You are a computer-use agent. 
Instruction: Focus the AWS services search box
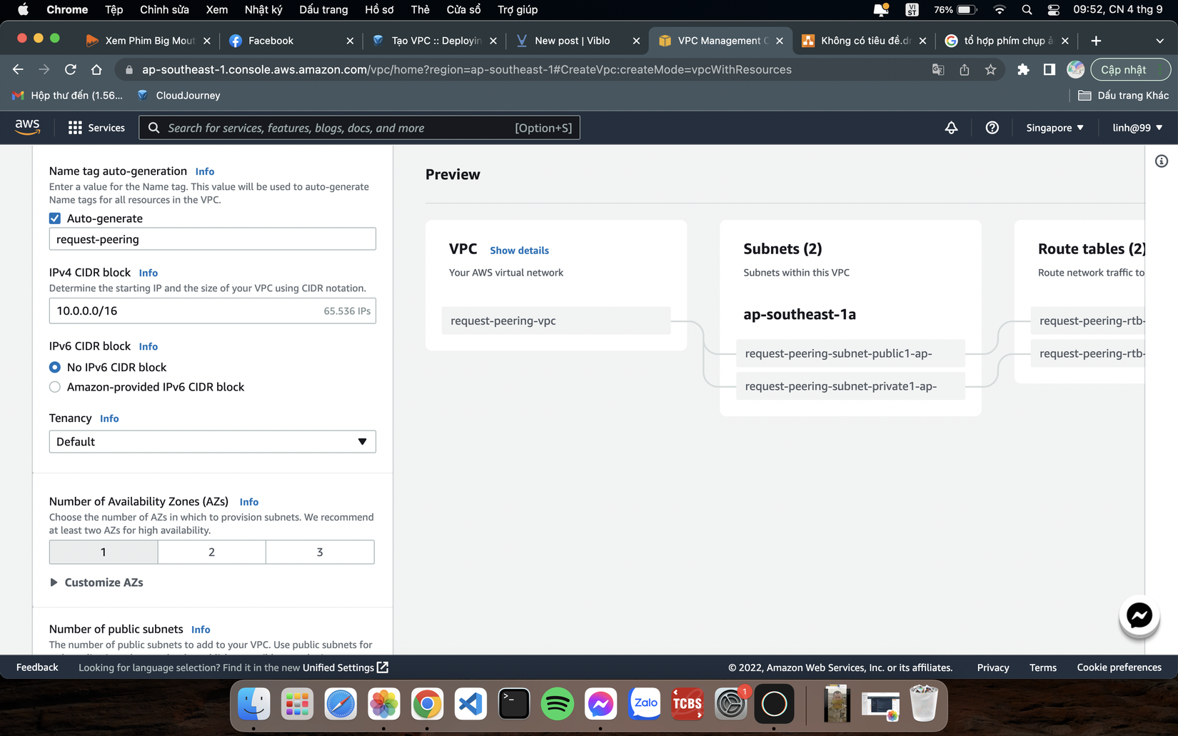(359, 128)
